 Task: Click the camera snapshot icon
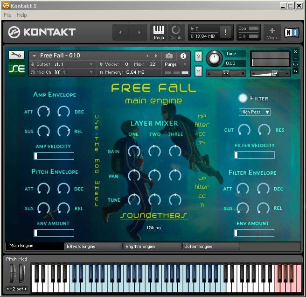tap(169, 56)
